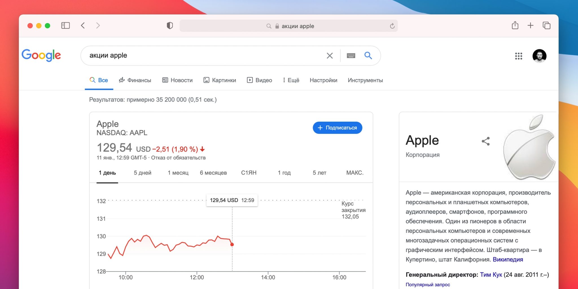Expand the Ещё menu
The image size is (578, 289).
click(x=291, y=80)
